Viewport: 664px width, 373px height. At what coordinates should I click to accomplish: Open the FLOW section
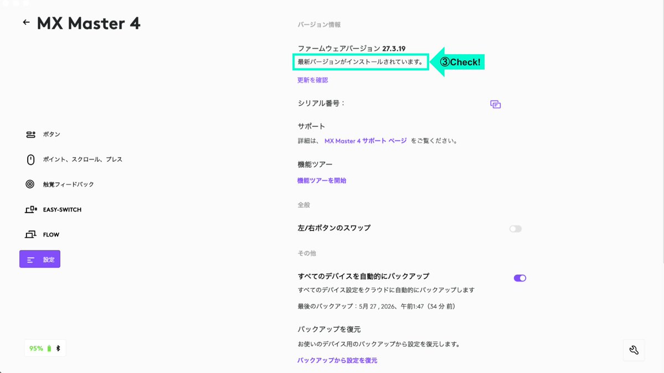pos(42,234)
